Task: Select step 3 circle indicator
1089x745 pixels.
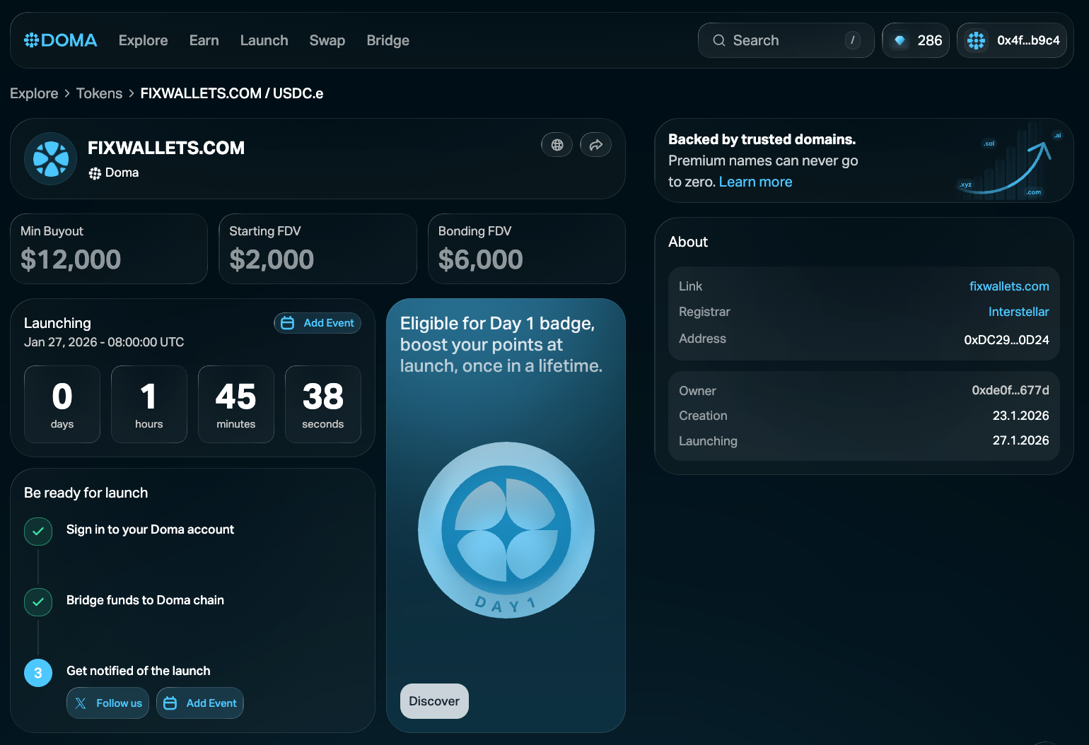Action: coord(38,673)
